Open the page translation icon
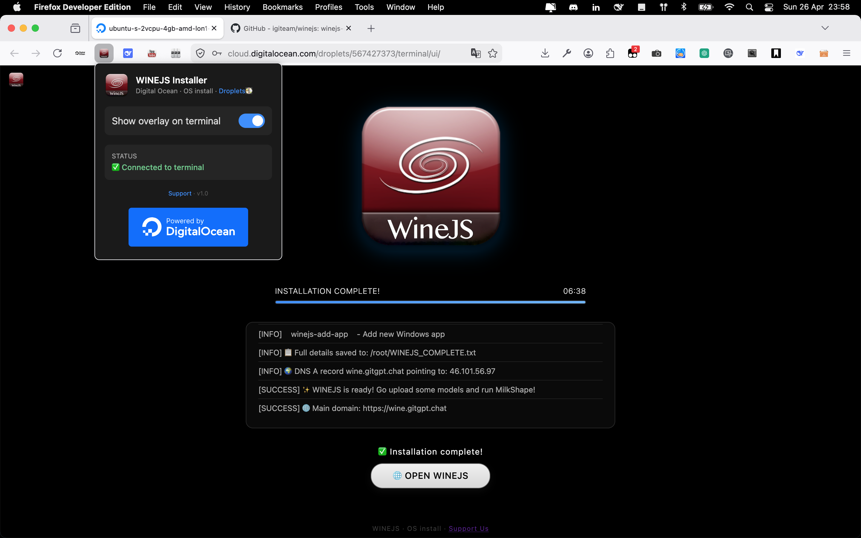This screenshot has height=538, width=861. click(476, 54)
